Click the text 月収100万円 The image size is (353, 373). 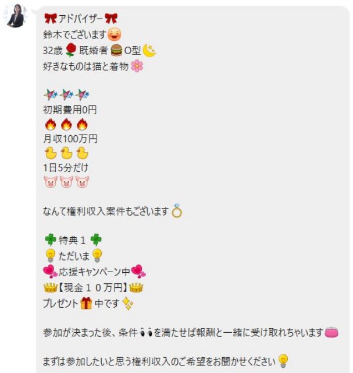point(70,139)
